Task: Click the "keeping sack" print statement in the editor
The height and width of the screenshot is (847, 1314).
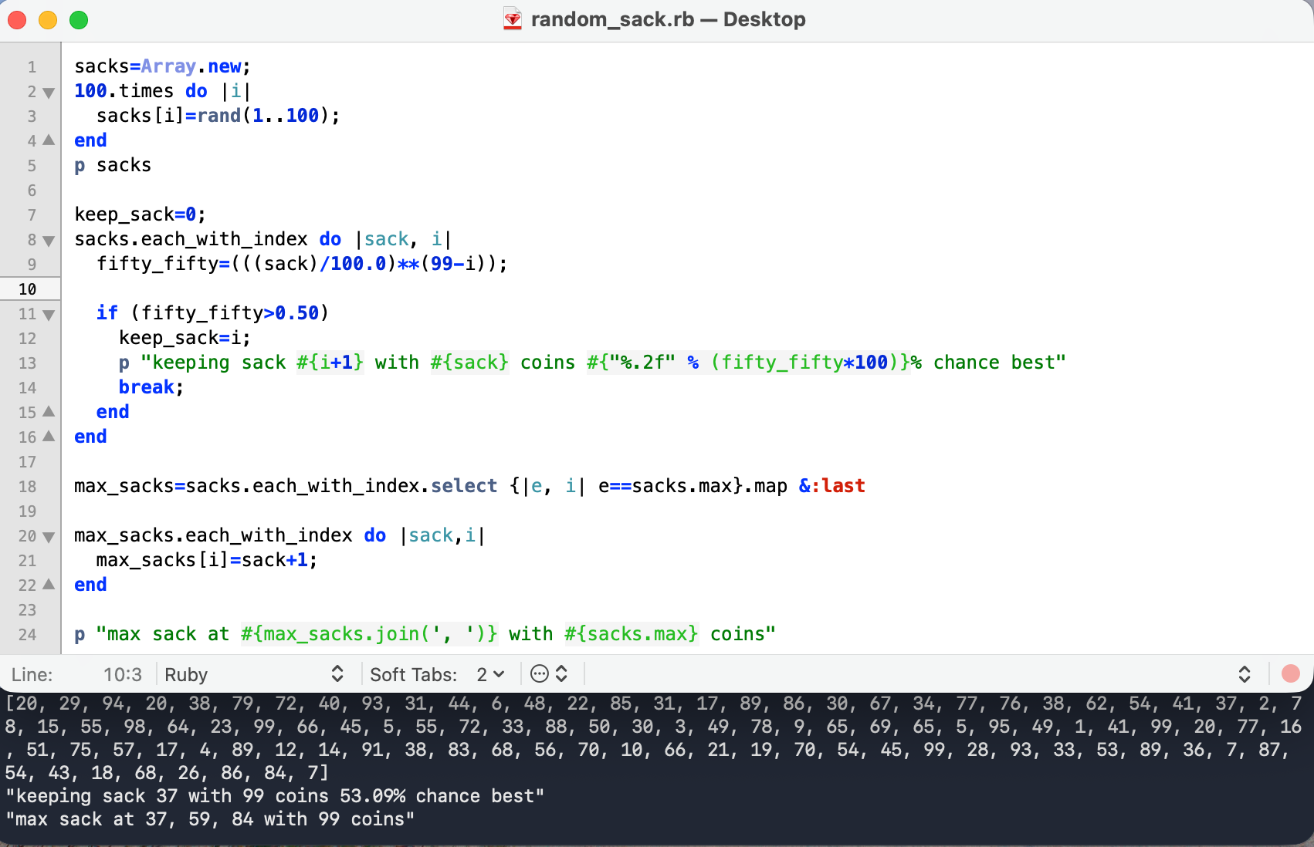Action: pos(592,363)
